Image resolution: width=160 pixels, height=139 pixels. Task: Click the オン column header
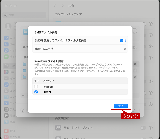pos(36,81)
